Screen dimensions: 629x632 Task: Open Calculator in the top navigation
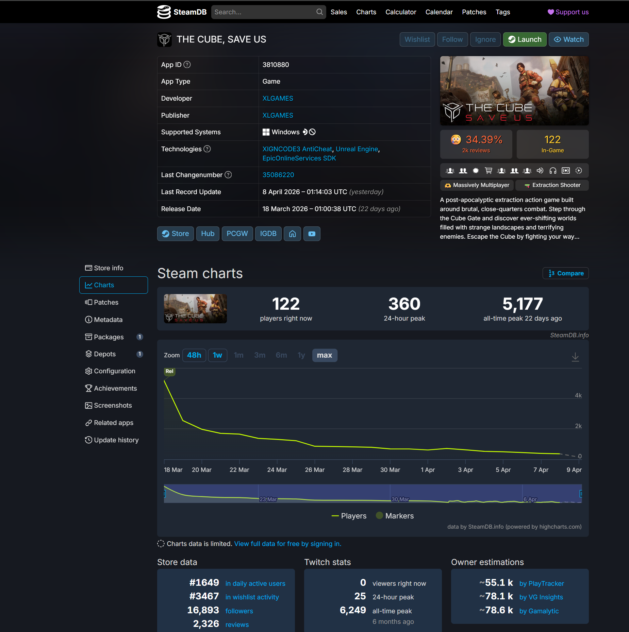click(401, 12)
